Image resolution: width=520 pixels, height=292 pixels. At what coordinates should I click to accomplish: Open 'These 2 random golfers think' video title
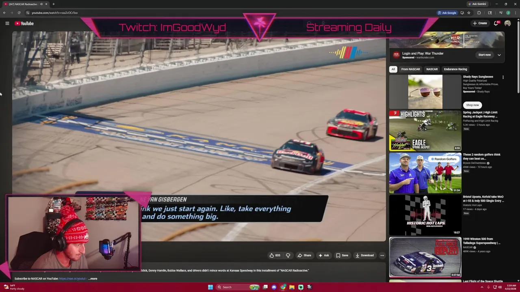tap(482, 157)
